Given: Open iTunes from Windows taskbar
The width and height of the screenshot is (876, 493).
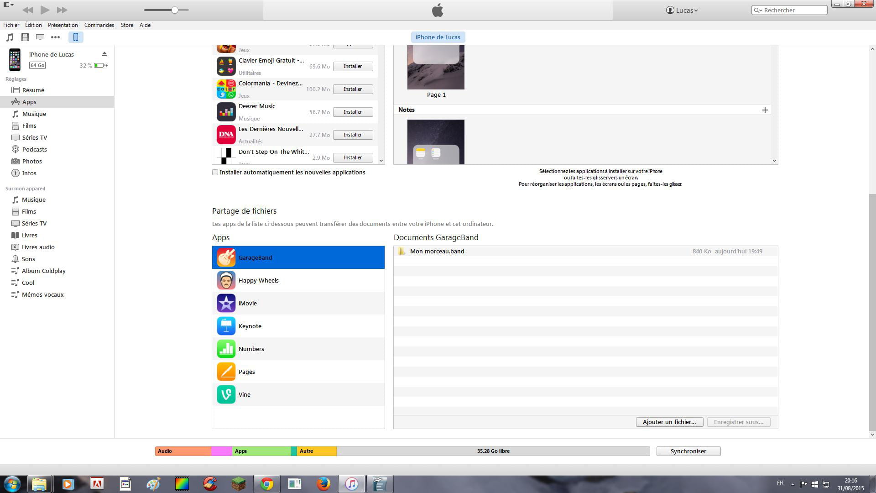Looking at the screenshot, I should coord(351,483).
